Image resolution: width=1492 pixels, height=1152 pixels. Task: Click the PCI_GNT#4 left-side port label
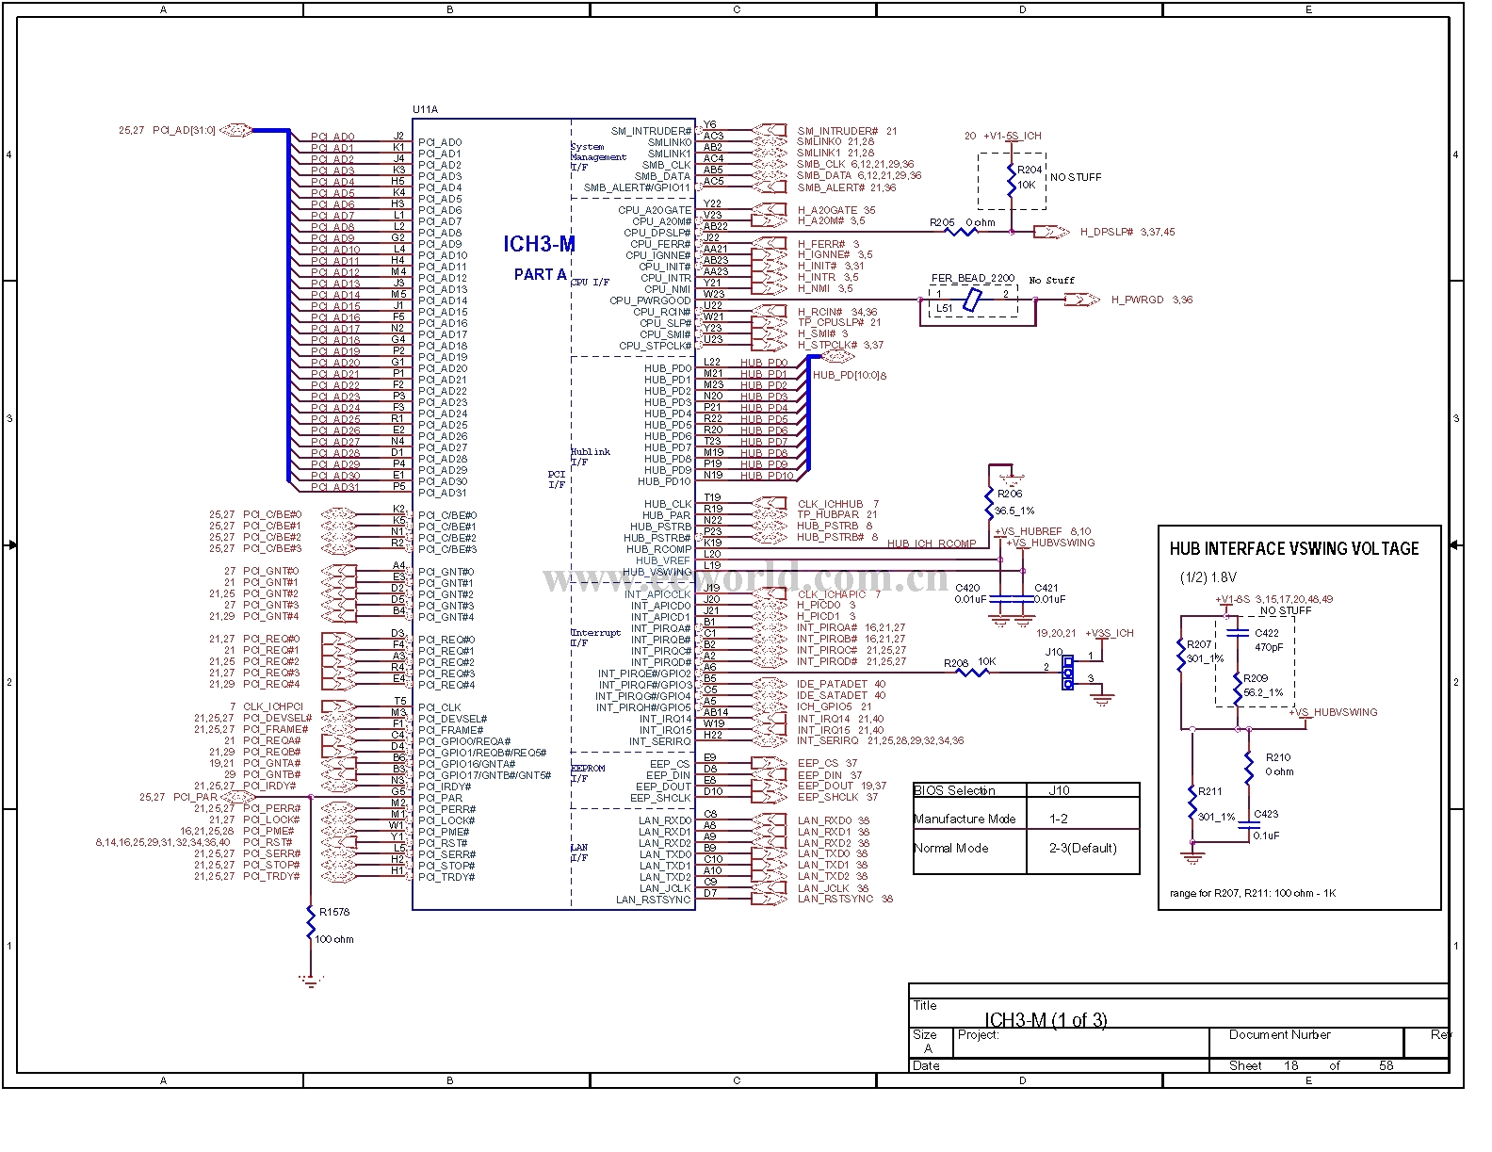click(x=270, y=616)
